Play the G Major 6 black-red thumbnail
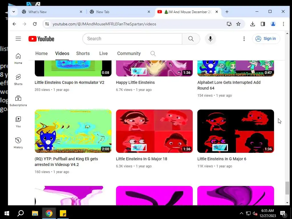Viewport: 292px width, 219px height. (x=236, y=131)
